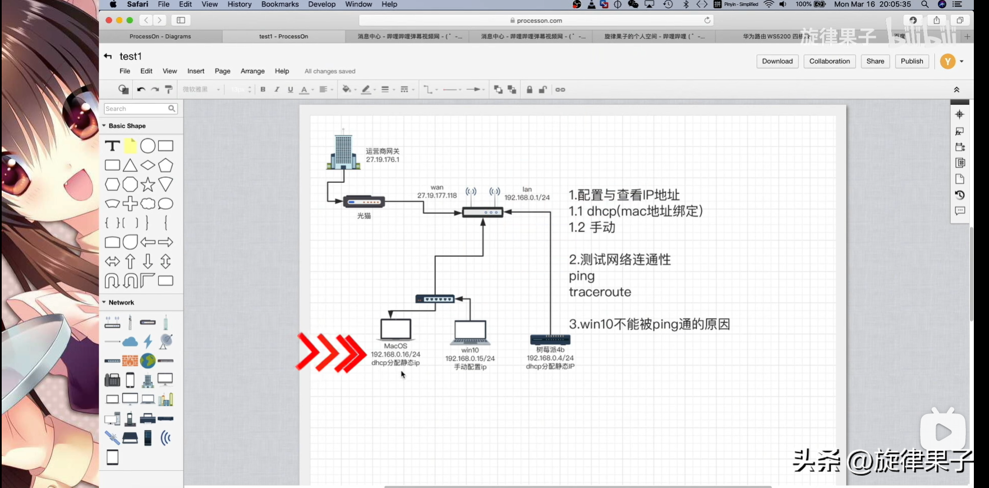Toggle bold formatting

263,90
